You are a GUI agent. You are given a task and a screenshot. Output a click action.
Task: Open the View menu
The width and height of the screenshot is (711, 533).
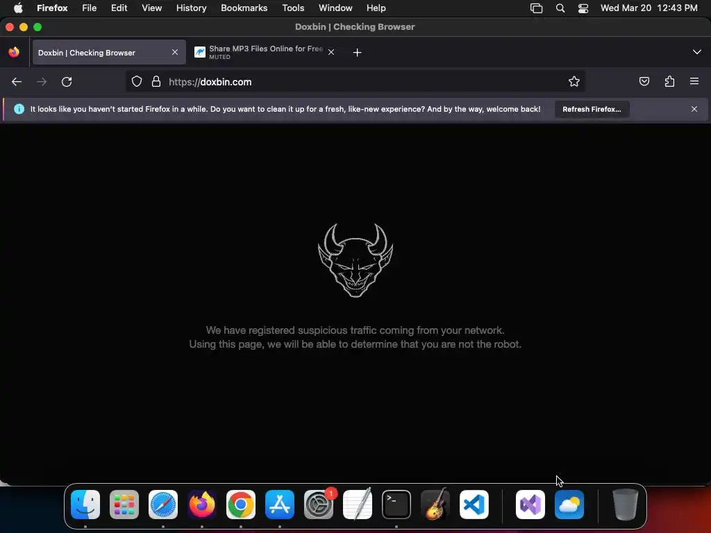151,8
